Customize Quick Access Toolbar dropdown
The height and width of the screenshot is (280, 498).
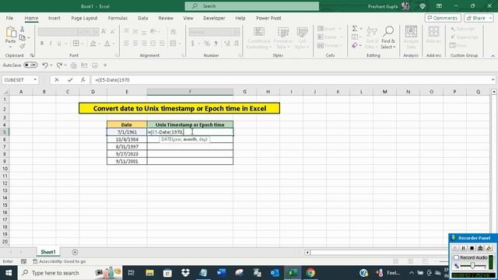105,65
